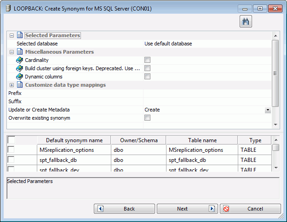The width and height of the screenshot is (287, 222).
Task: Click spt_fallback_db synonym name cell
Action: pyautogui.click(x=74, y=160)
